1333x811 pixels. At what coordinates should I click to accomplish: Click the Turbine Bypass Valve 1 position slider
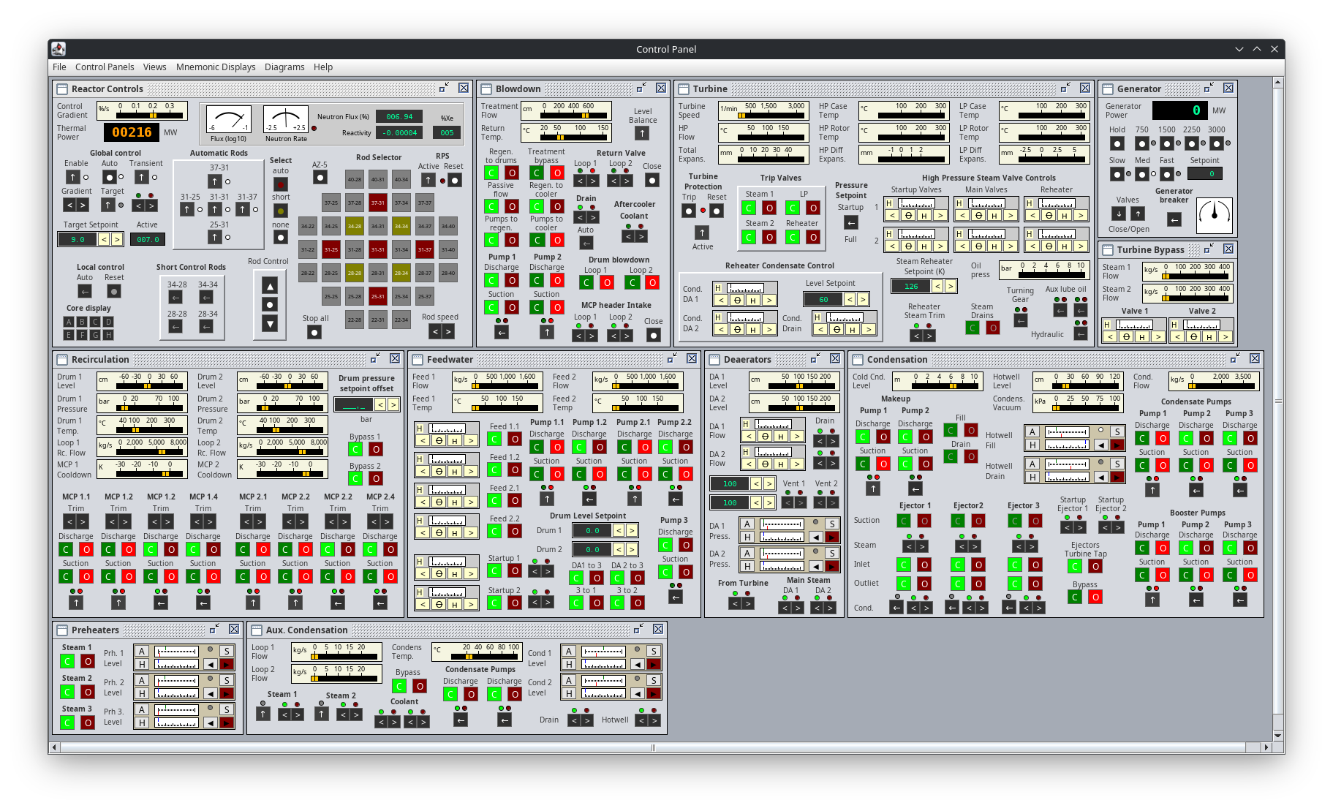pos(1133,325)
